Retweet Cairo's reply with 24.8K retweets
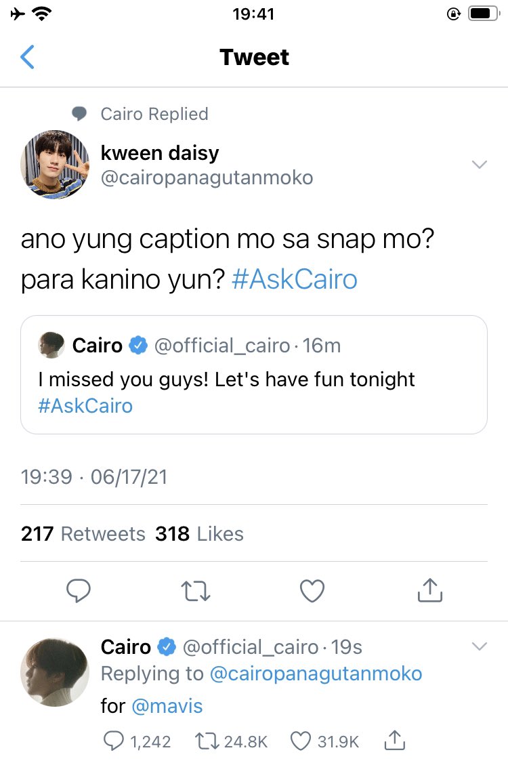 coord(207,741)
